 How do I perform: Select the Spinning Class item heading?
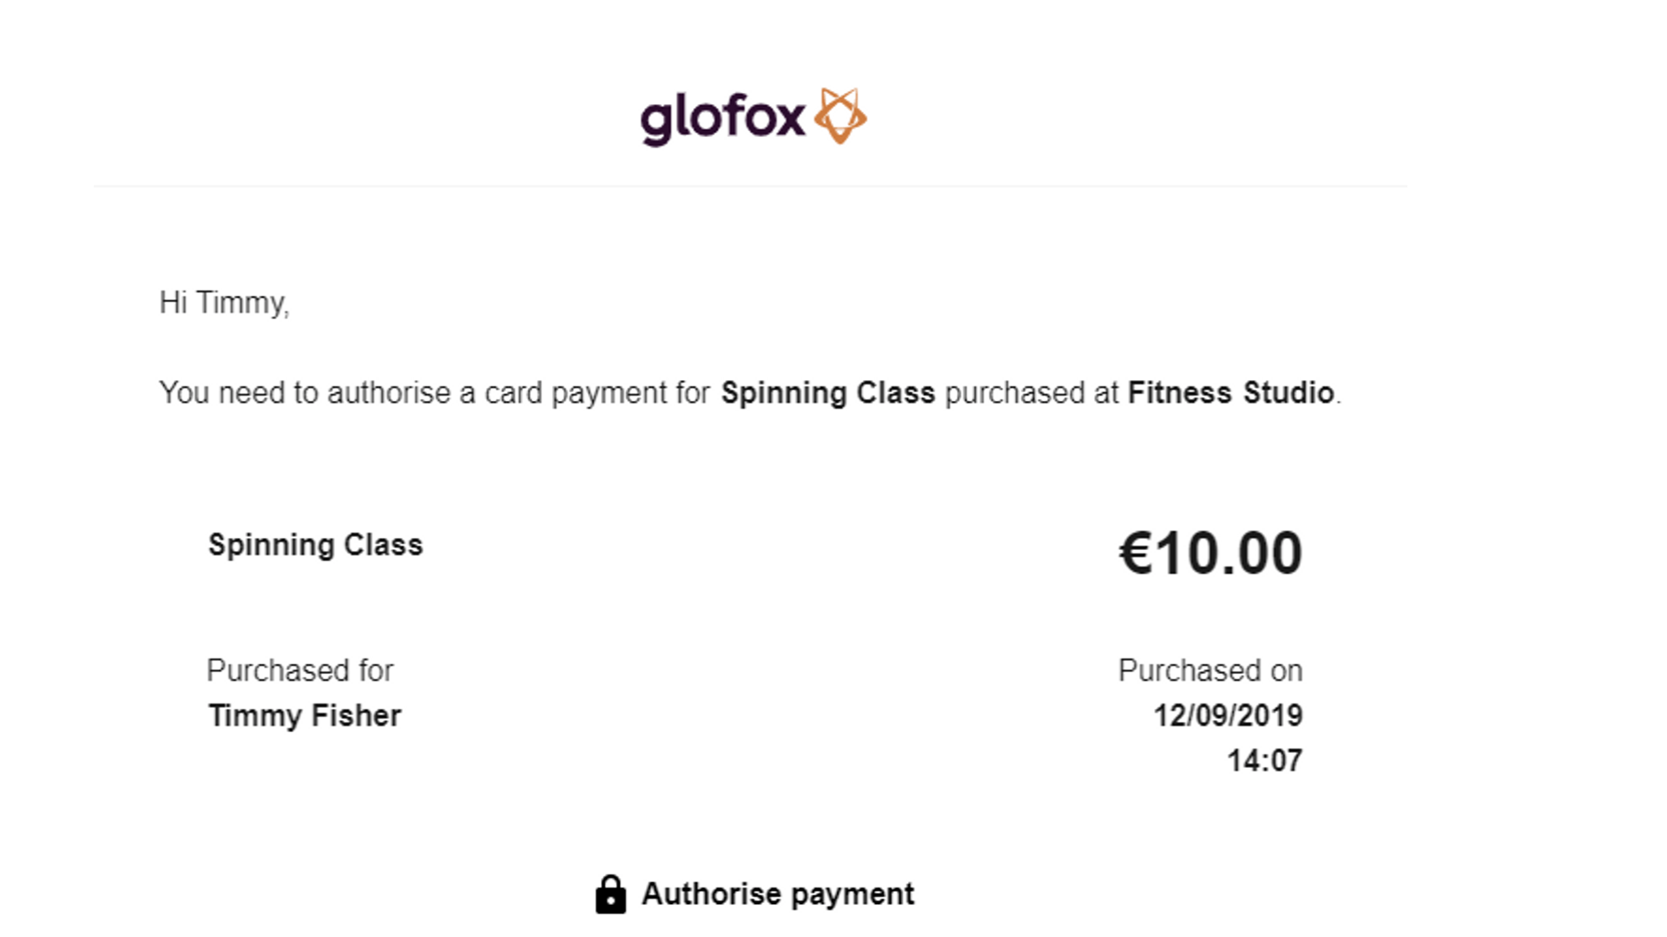click(x=315, y=545)
